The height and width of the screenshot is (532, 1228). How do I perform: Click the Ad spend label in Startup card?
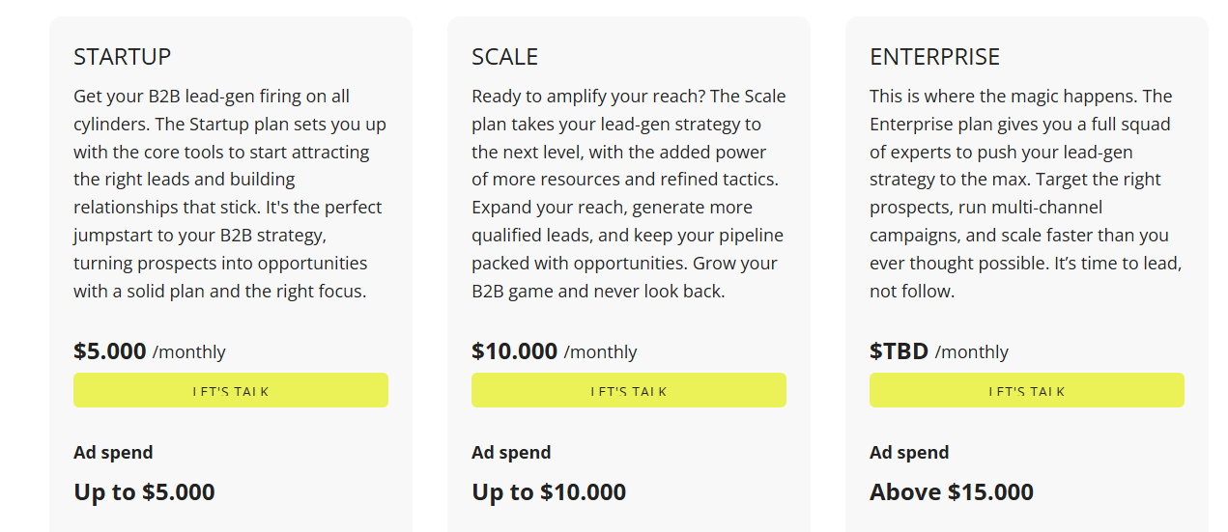[113, 453]
